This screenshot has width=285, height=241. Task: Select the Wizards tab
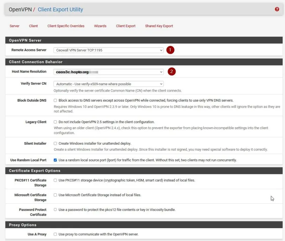100,26
